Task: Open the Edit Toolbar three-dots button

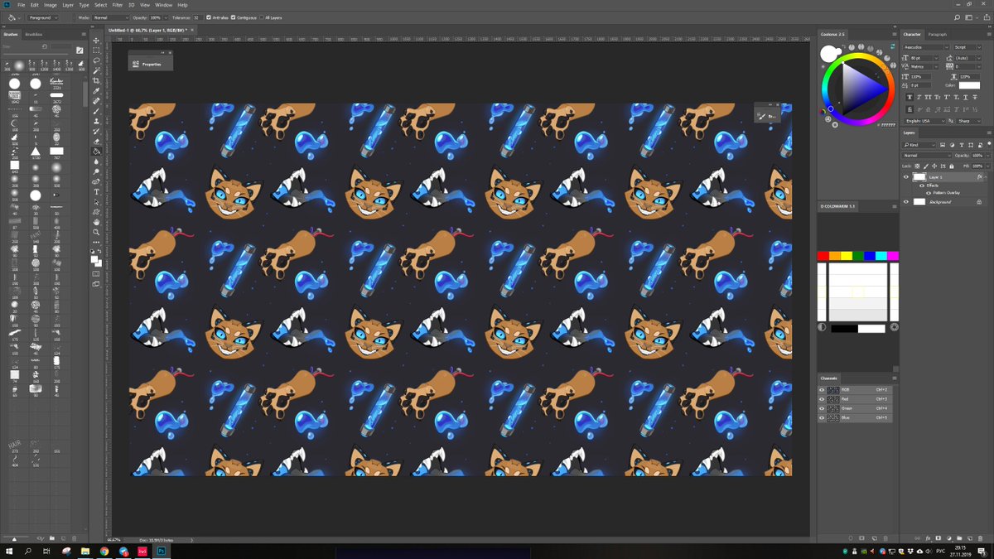Action: tap(96, 243)
